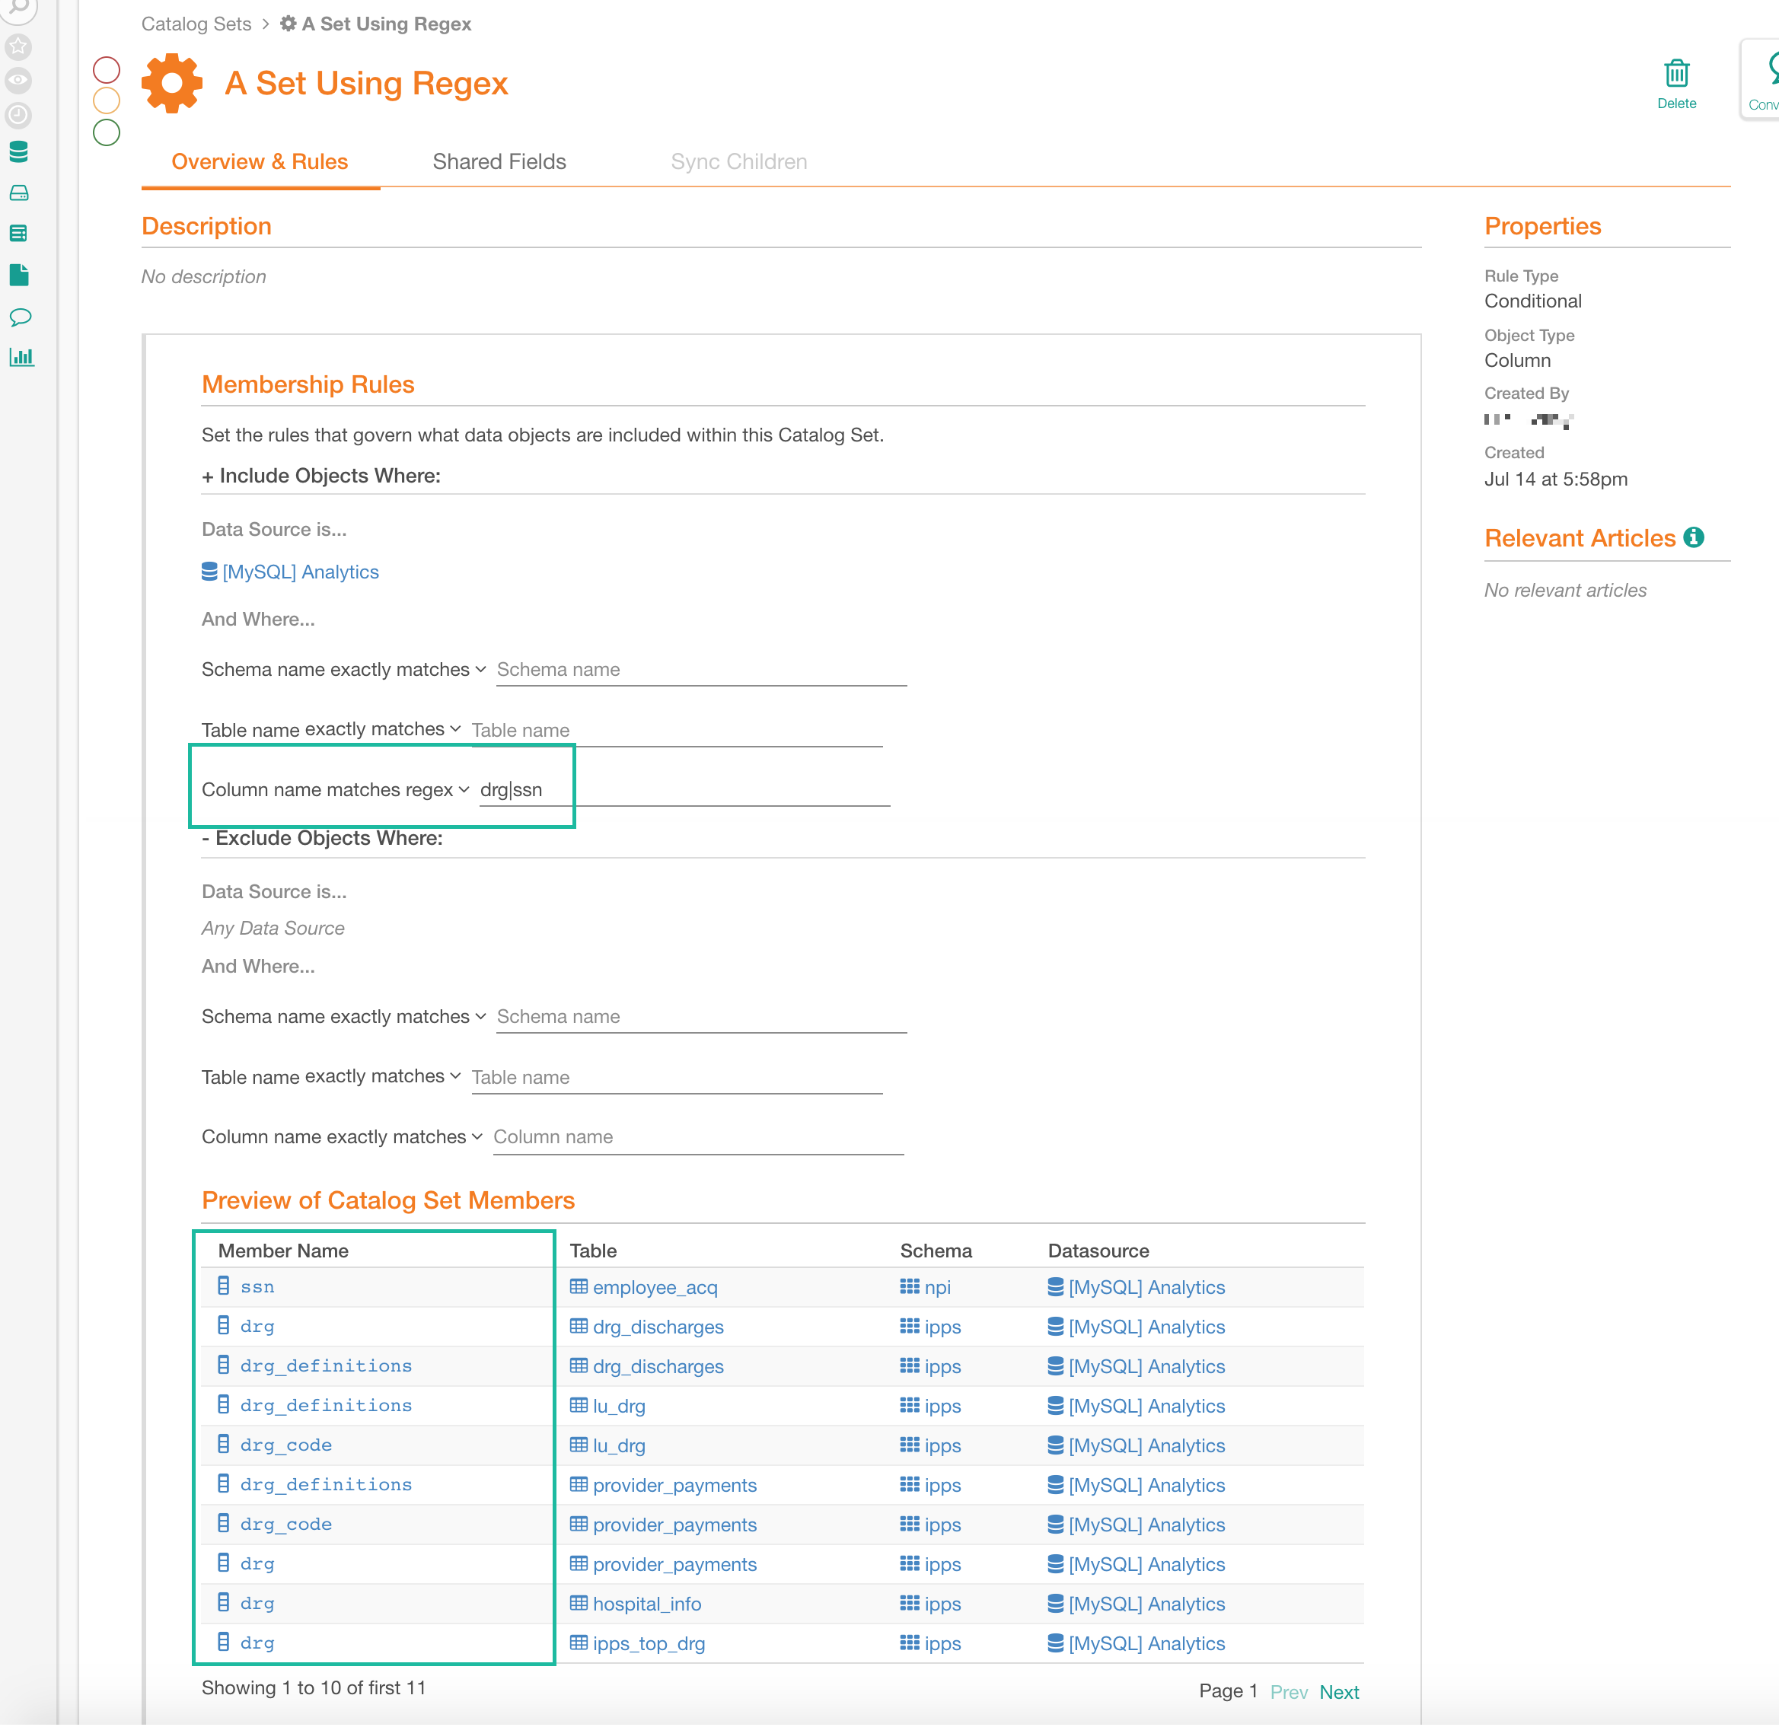The height and width of the screenshot is (1727, 1779).
Task: Open the ipps_top_drg table link
Action: 648,1643
